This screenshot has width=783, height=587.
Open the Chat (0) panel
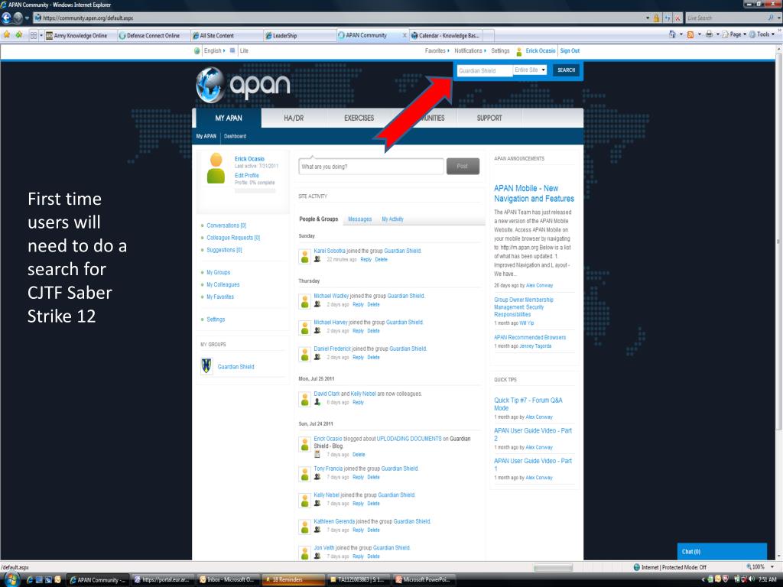point(722,551)
